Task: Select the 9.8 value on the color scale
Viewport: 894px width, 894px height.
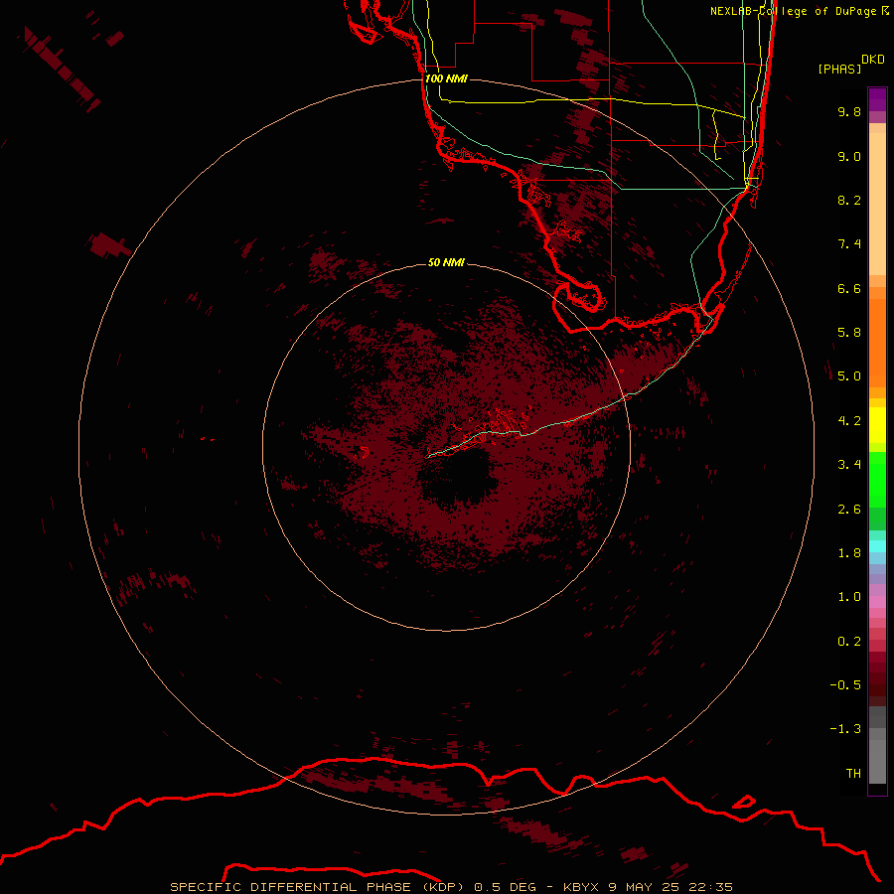Action: (849, 111)
